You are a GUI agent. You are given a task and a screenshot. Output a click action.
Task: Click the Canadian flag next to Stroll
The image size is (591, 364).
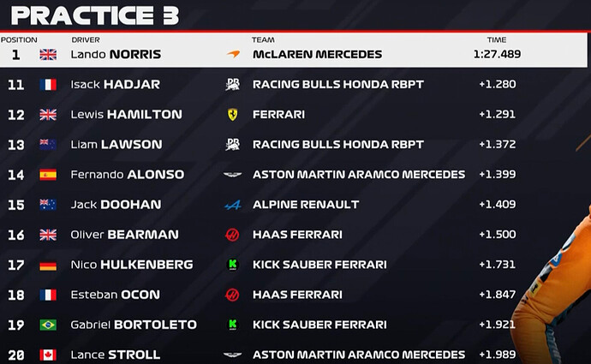48,355
